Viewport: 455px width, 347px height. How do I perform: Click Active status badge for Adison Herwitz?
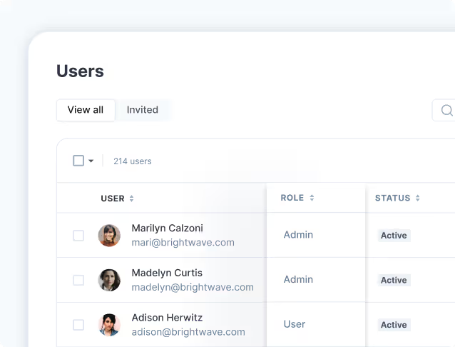click(394, 325)
